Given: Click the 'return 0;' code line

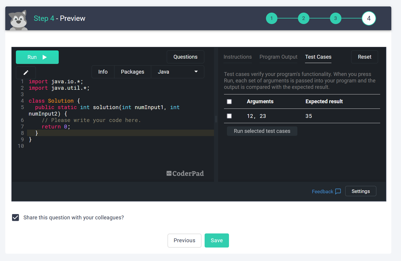Looking at the screenshot, I should (56, 127).
